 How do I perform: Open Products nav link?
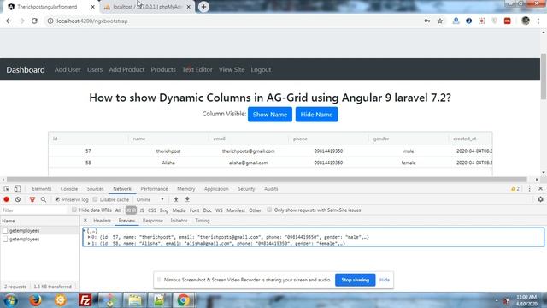point(163,69)
